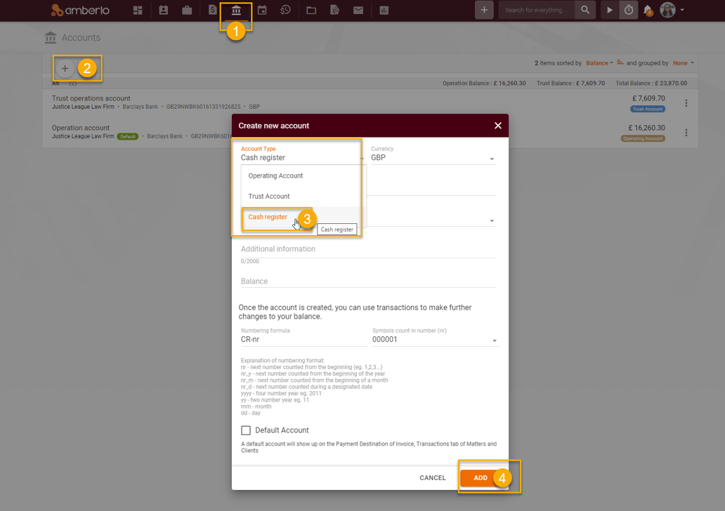Change grouping from None
The width and height of the screenshot is (725, 511).
click(680, 62)
